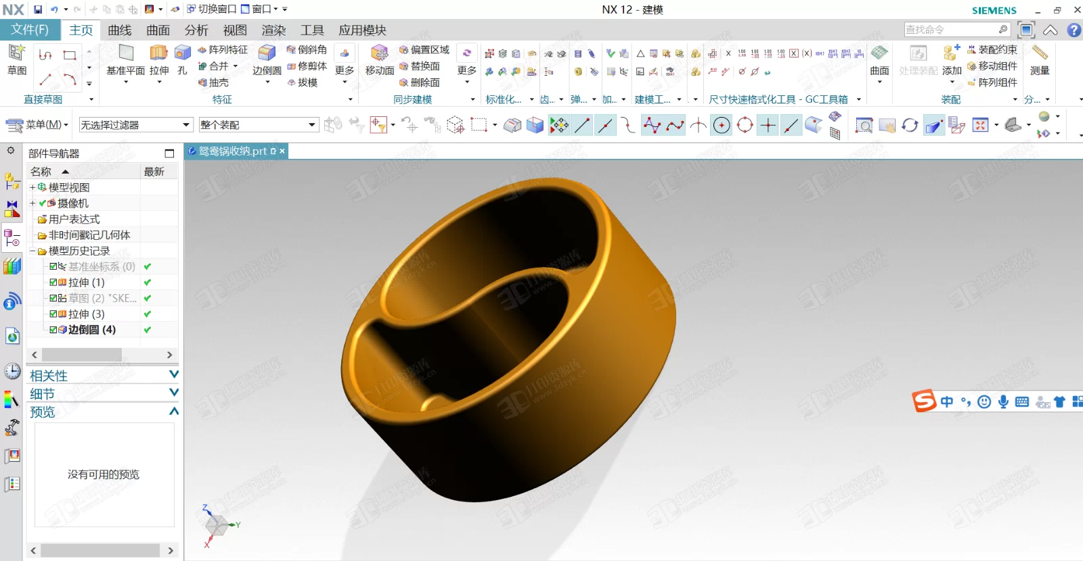
Task: Toggle checkbox for 拉伸 (3)
Action: tap(53, 314)
